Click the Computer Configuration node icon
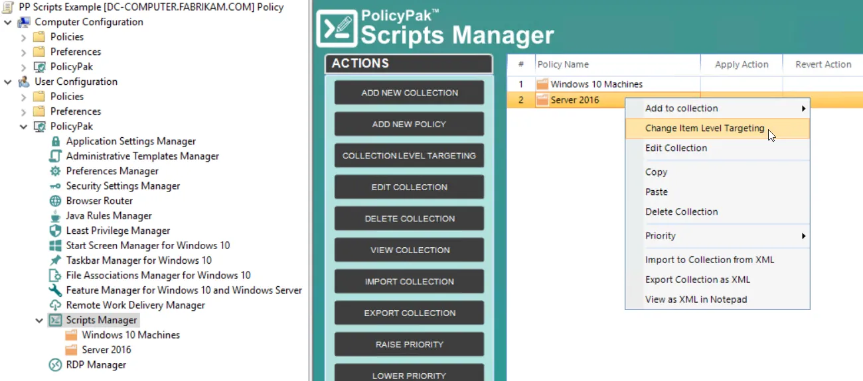 (x=24, y=22)
